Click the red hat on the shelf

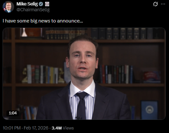click(x=152, y=77)
